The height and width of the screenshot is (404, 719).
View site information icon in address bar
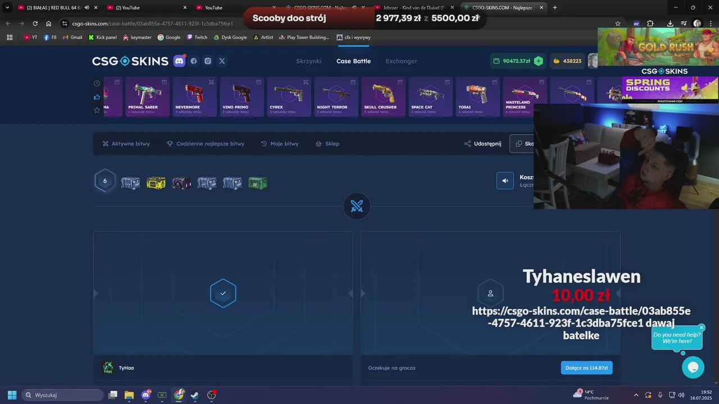(65, 24)
